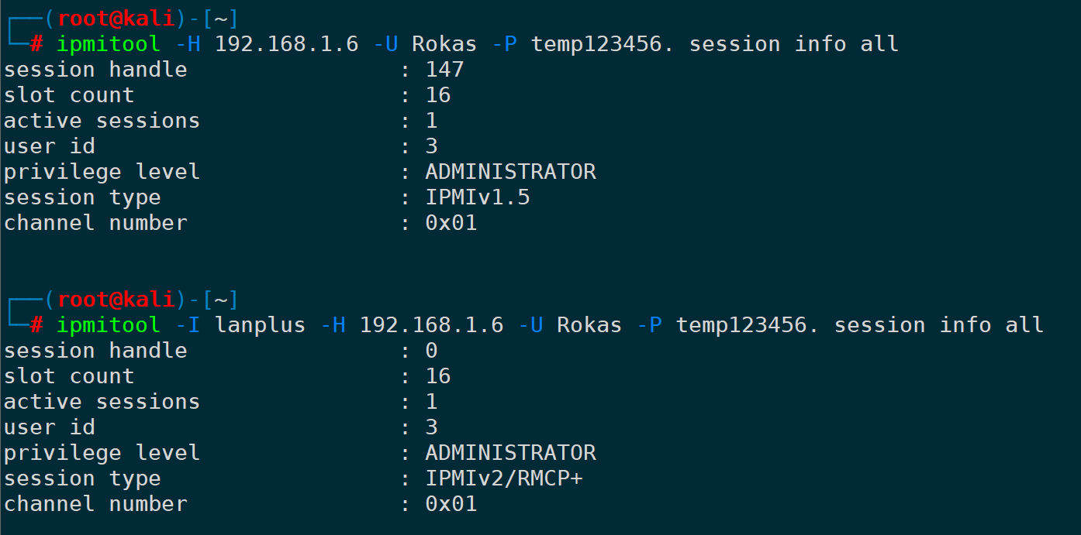Click the session handle value 0

[x=432, y=351]
